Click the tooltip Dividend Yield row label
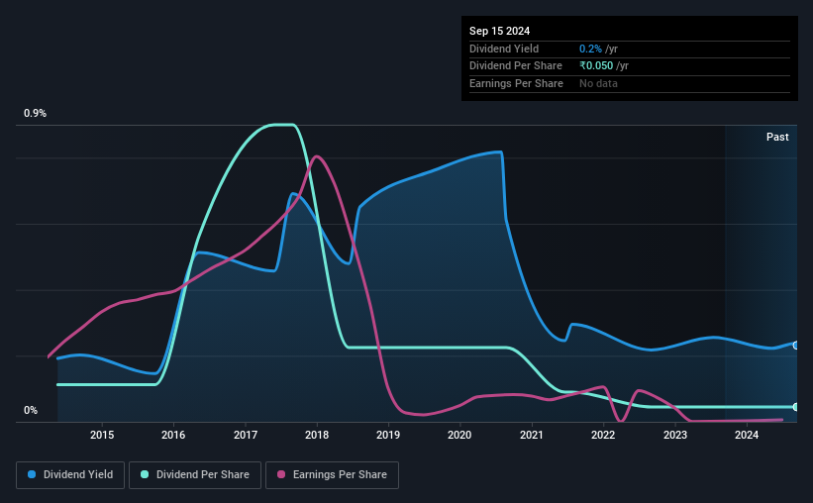The height and width of the screenshot is (503, 813). [x=504, y=49]
